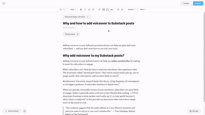Open Version history

click(12, 111)
